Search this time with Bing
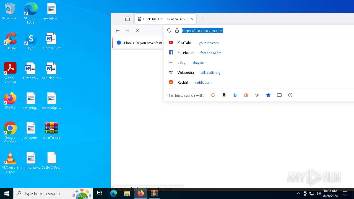The image size is (354, 199). click(x=235, y=95)
